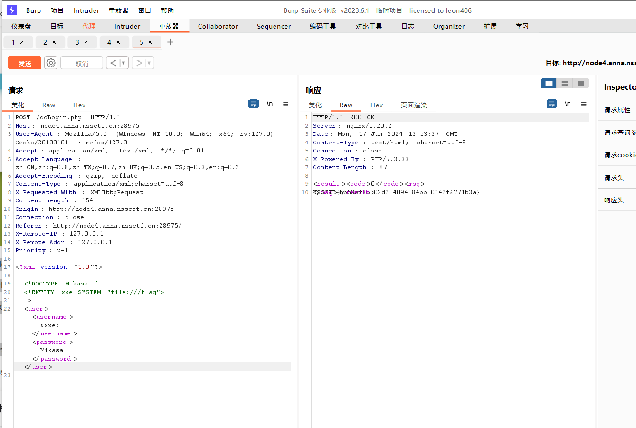Expand 请求查询参数 section in Inspector
The image size is (636, 428).
click(x=617, y=133)
